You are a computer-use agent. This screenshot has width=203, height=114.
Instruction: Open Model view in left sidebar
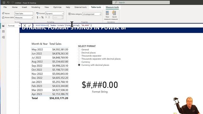point(3,37)
